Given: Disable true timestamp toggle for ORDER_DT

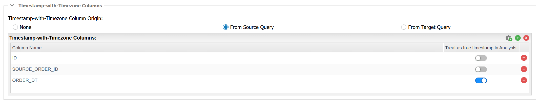Looking at the screenshot, I should [x=481, y=81].
